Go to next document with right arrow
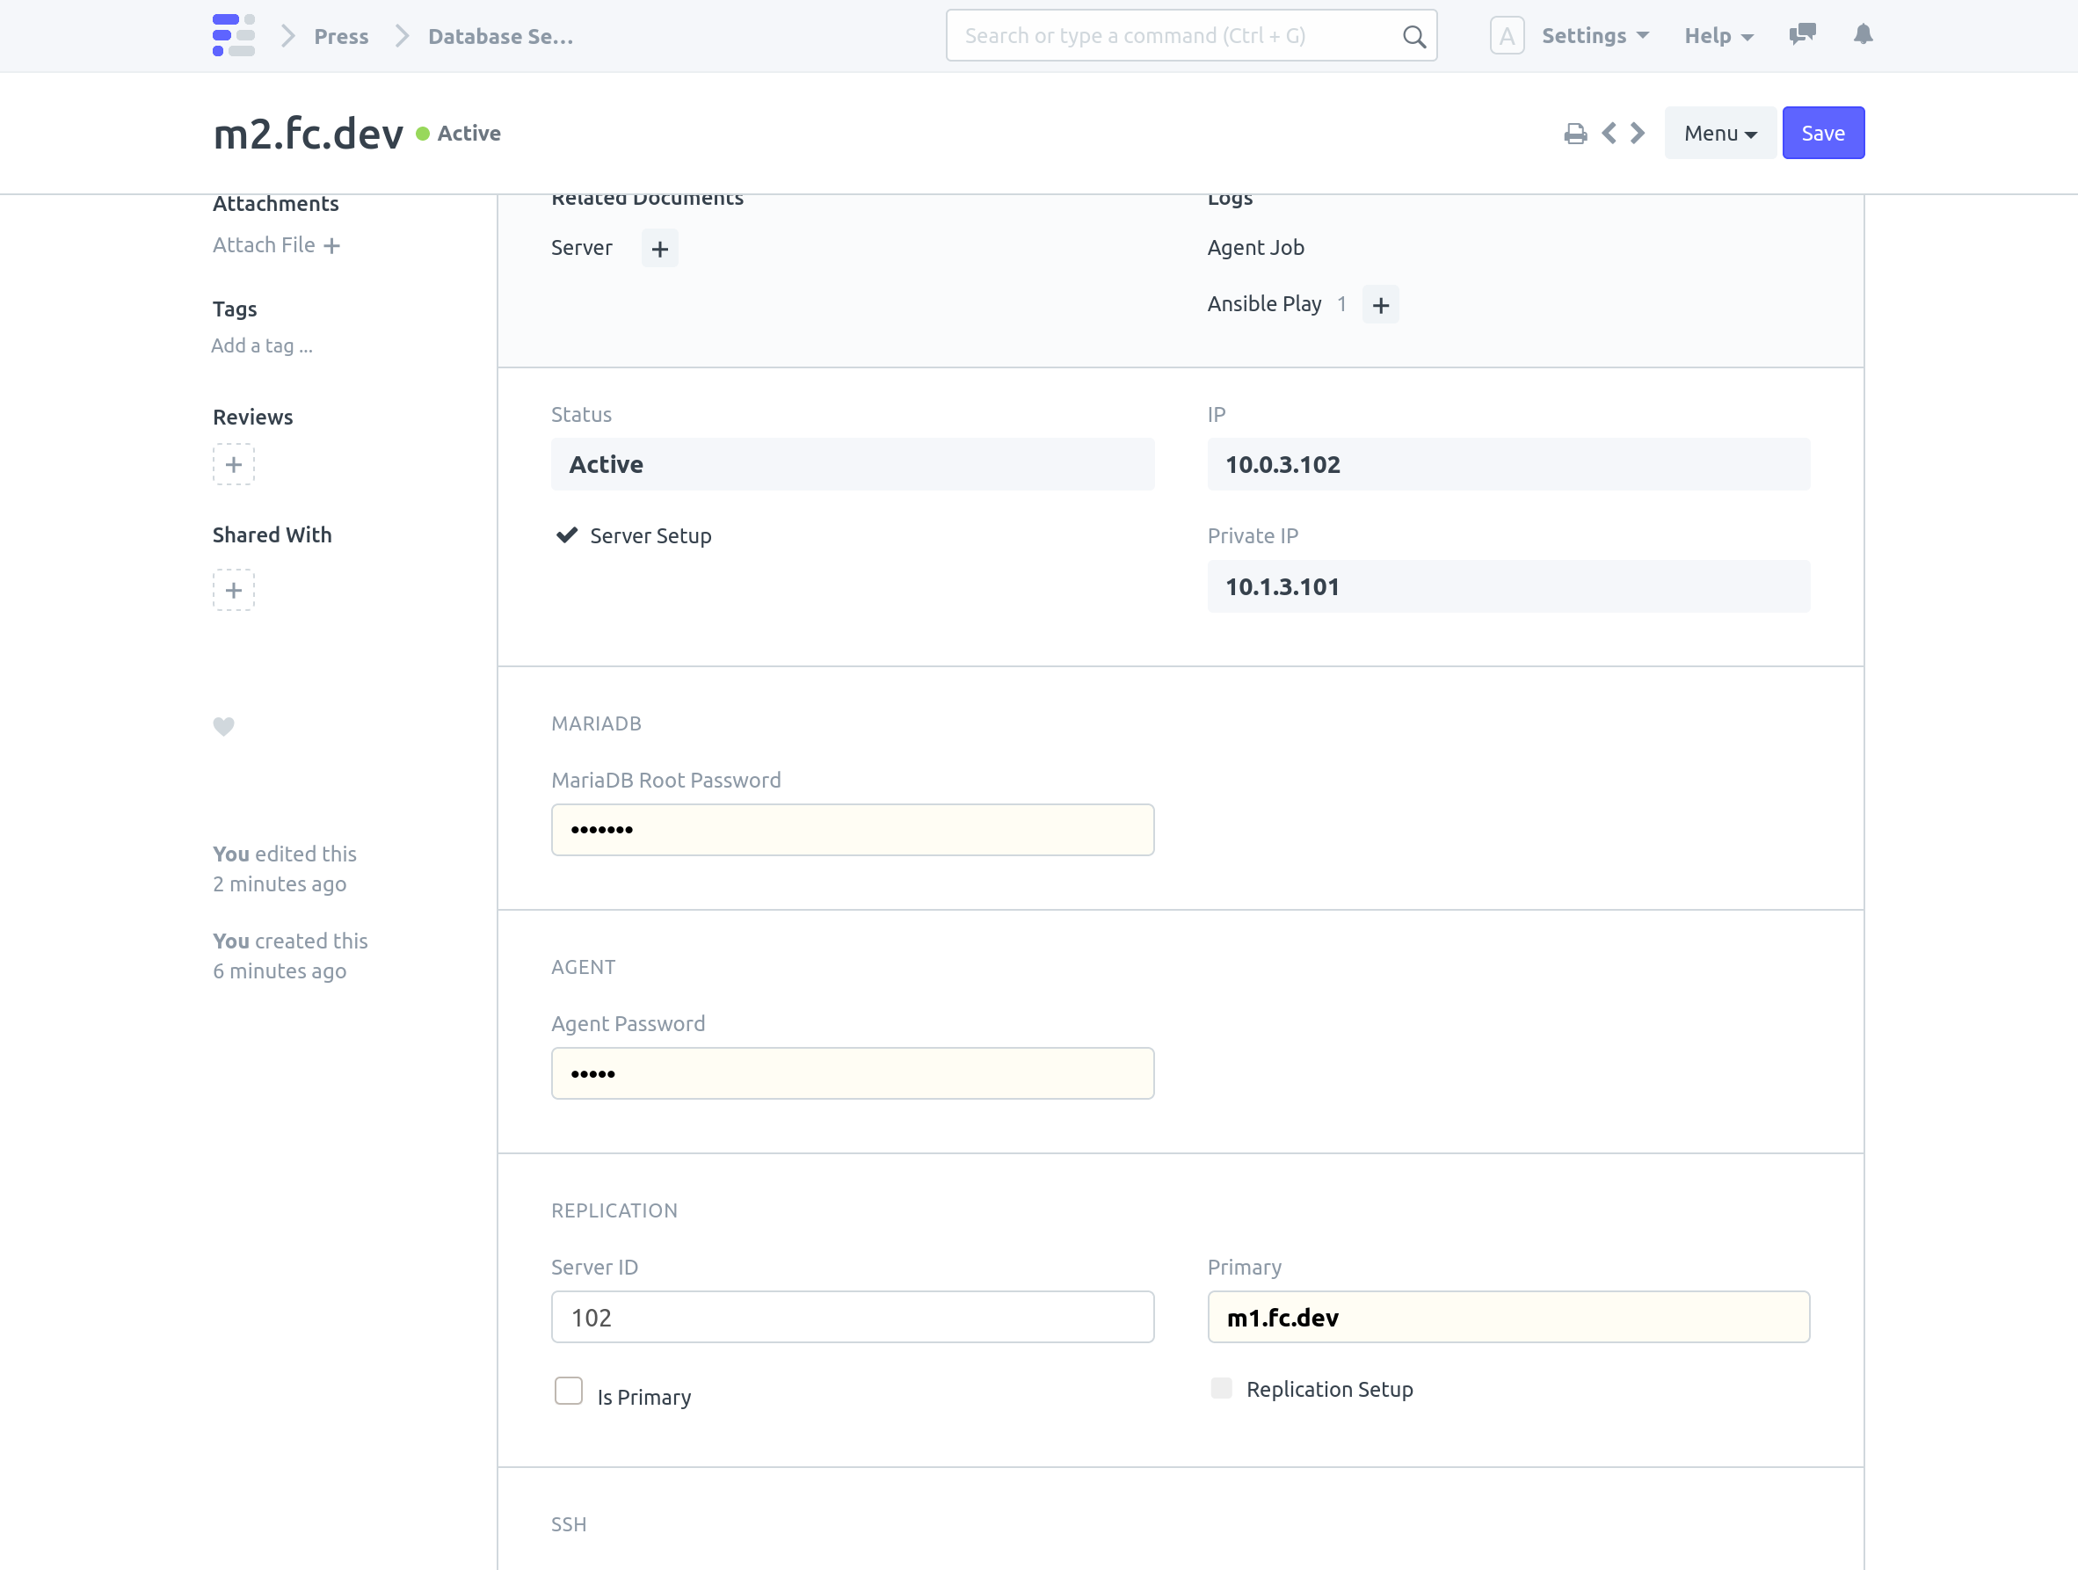Screen dimensions: 2078x1570 (1638, 133)
